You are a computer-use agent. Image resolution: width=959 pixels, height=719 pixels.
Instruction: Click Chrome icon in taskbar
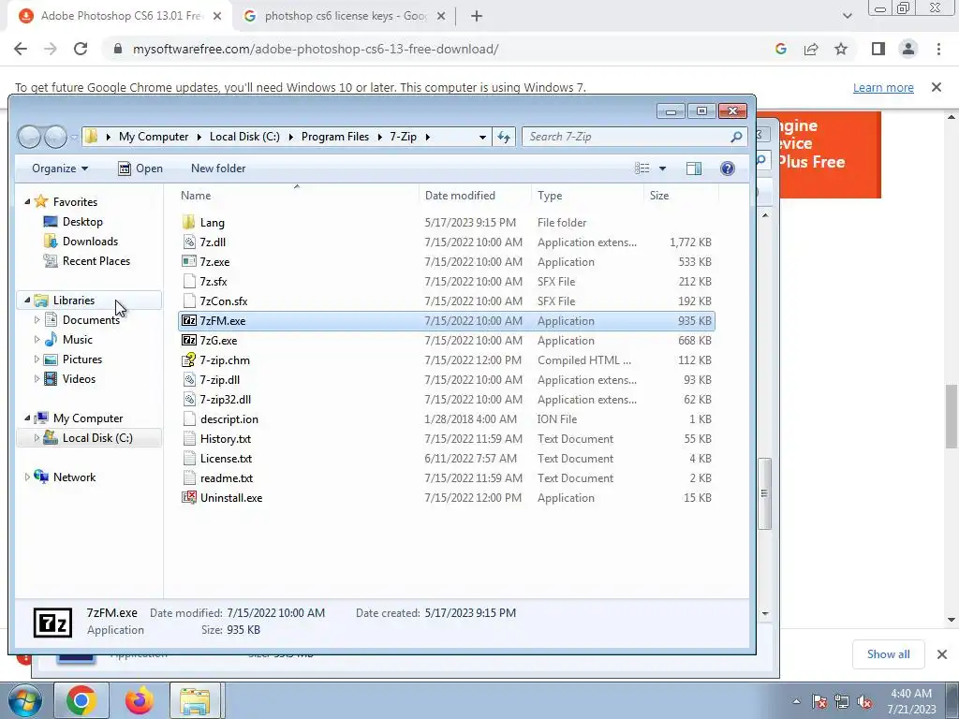[x=81, y=700]
